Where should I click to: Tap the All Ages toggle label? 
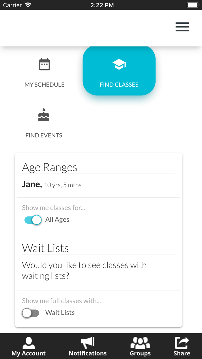[57, 220]
